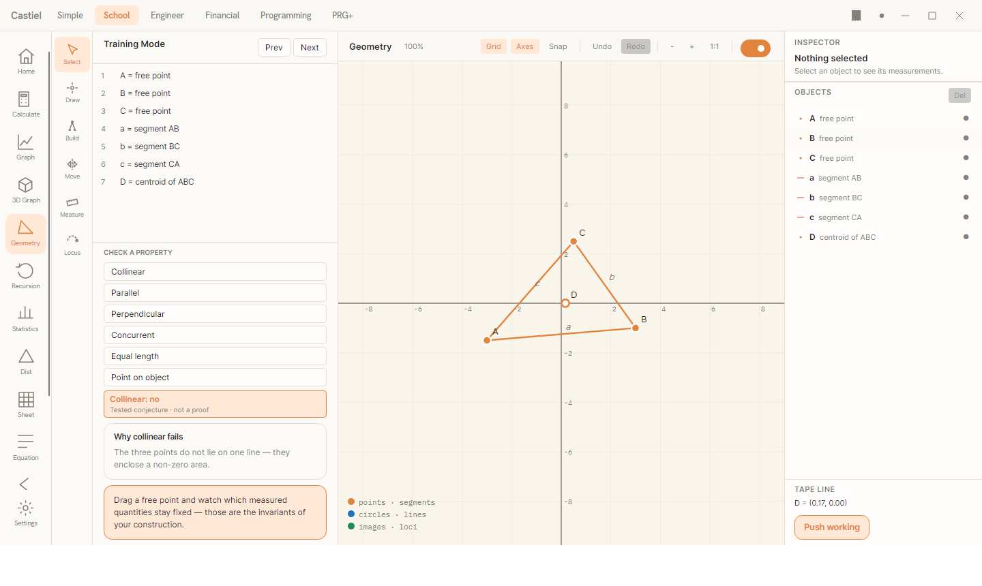Image resolution: width=982 pixels, height=586 pixels.
Task: Activate the Build compass tool
Action: tap(72, 131)
